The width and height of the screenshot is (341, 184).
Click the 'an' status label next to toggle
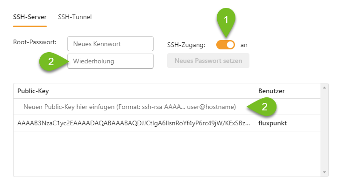point(244,45)
